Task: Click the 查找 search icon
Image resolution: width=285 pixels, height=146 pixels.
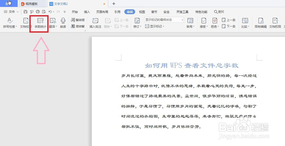Action: pos(216,12)
